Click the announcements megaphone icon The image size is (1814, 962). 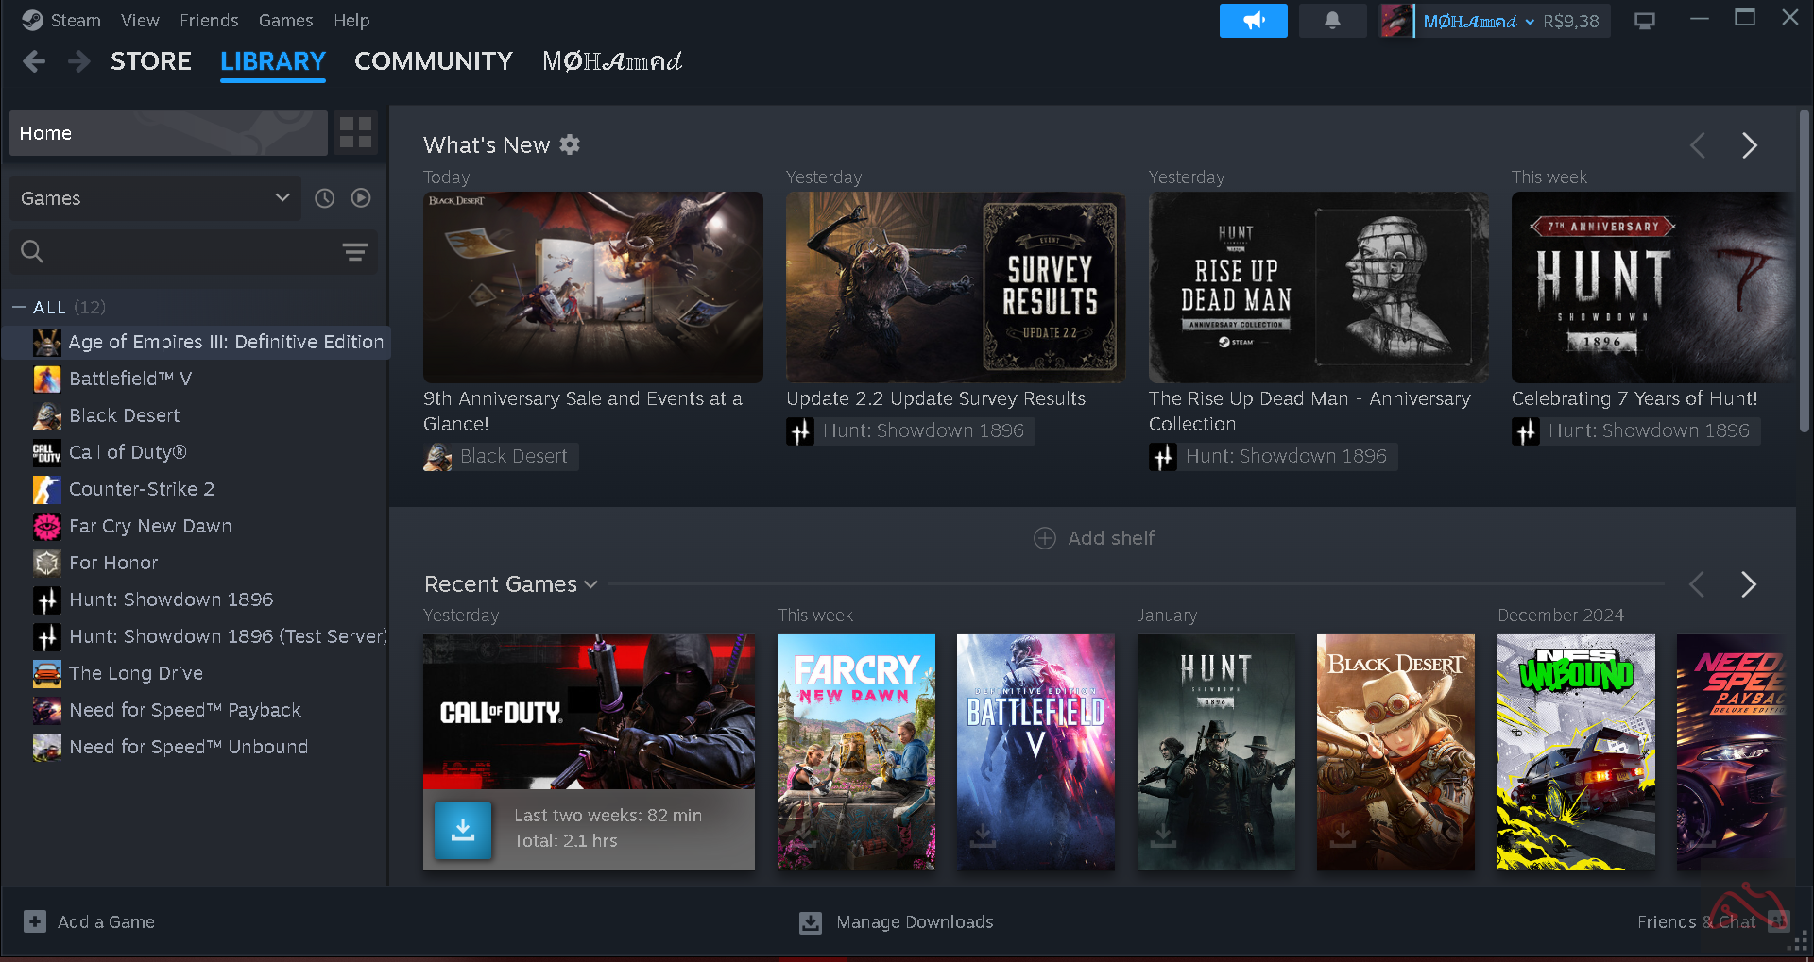click(1253, 21)
